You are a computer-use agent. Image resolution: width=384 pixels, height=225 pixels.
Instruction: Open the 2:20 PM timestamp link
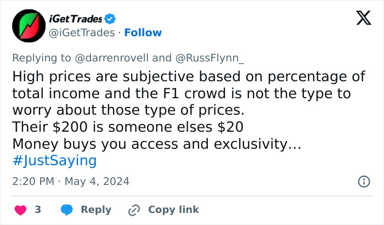click(32, 181)
